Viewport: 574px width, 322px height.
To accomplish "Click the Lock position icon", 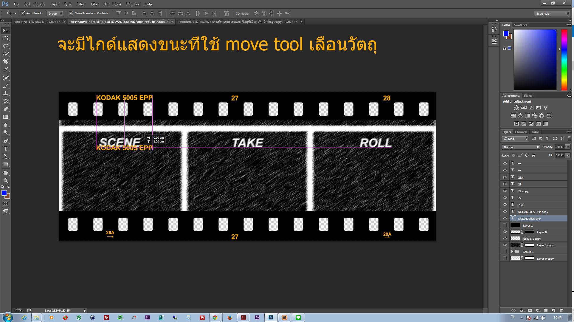I will (527, 155).
